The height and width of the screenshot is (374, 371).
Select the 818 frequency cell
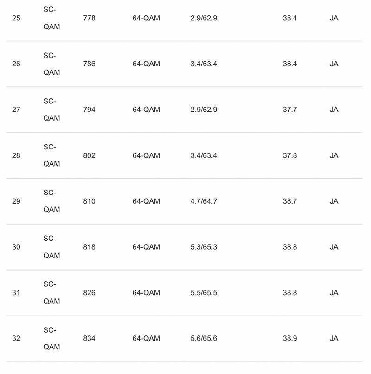[x=89, y=247]
